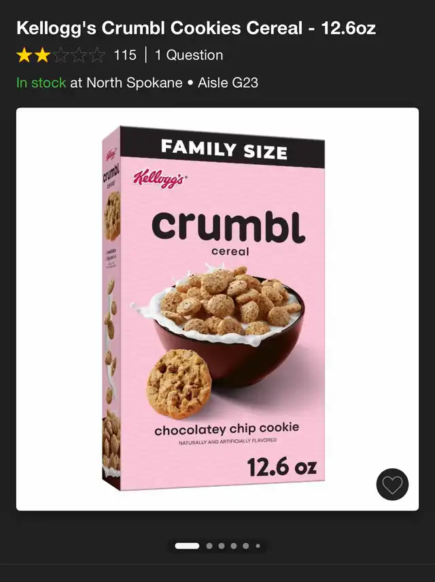Open the 1 Question link
This screenshot has height=582, width=435.
(189, 55)
